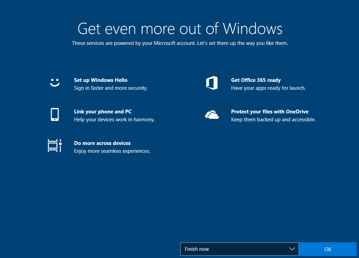Click the phone icon for Link your phone
The height and width of the screenshot is (258, 359).
coord(55,114)
